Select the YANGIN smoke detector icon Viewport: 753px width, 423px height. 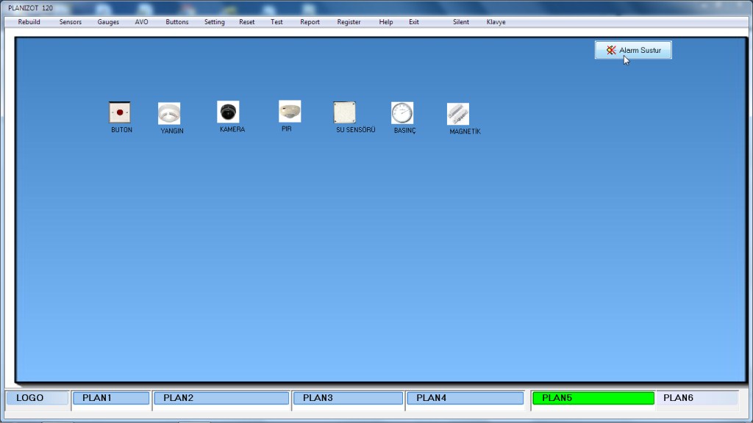(x=169, y=113)
